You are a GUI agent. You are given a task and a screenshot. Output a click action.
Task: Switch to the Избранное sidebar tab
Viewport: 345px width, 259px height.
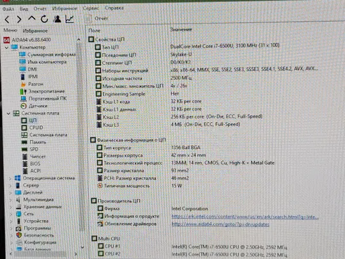(x=35, y=31)
